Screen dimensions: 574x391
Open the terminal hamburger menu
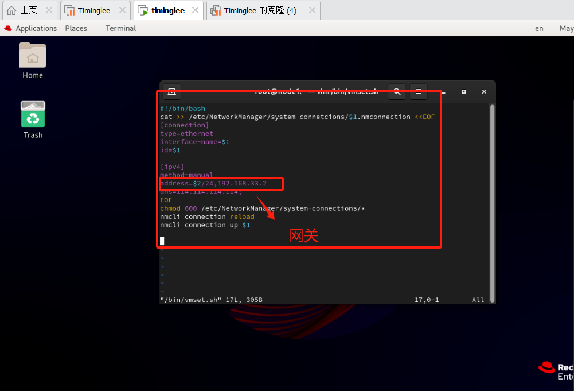419,92
